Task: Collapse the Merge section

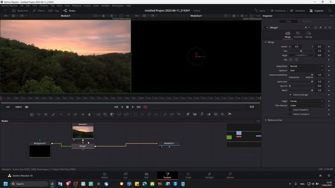Action: click(265, 42)
